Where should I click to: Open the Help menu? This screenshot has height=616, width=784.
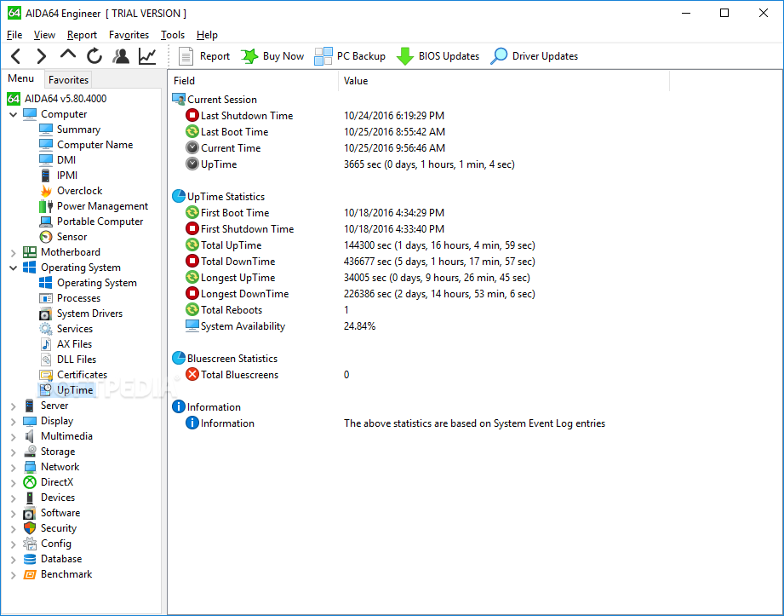[207, 35]
